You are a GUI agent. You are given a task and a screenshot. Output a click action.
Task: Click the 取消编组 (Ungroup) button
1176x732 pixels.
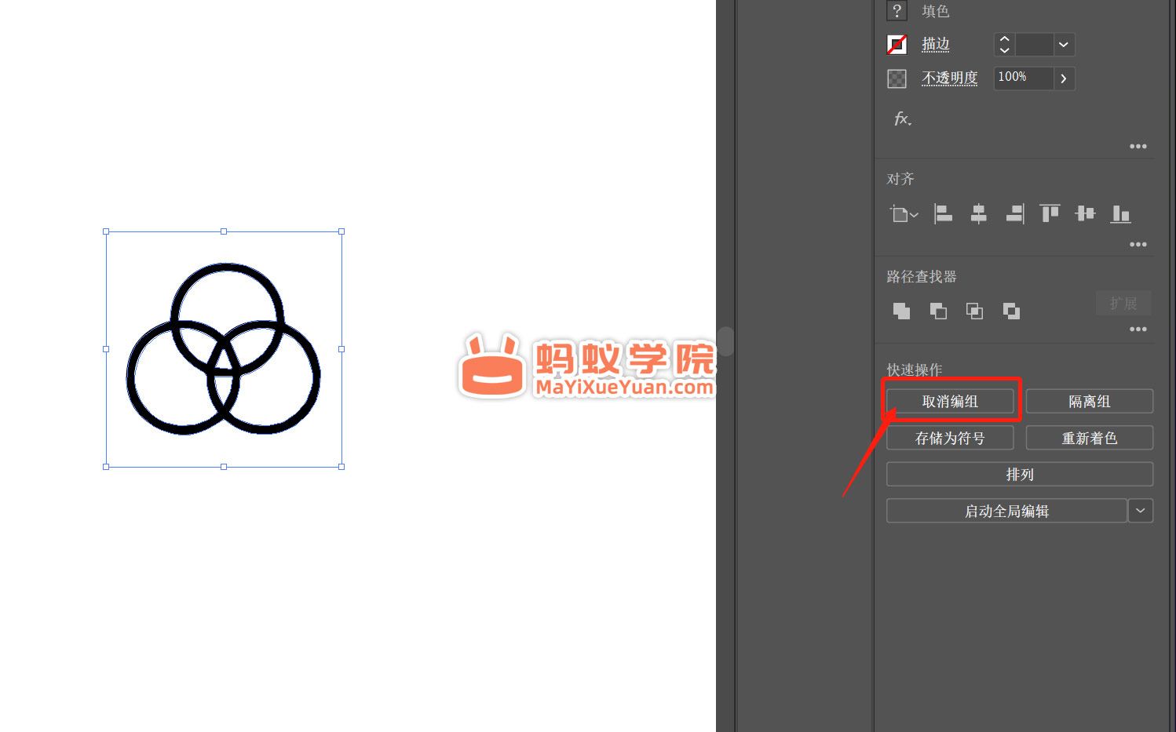pyautogui.click(x=950, y=402)
